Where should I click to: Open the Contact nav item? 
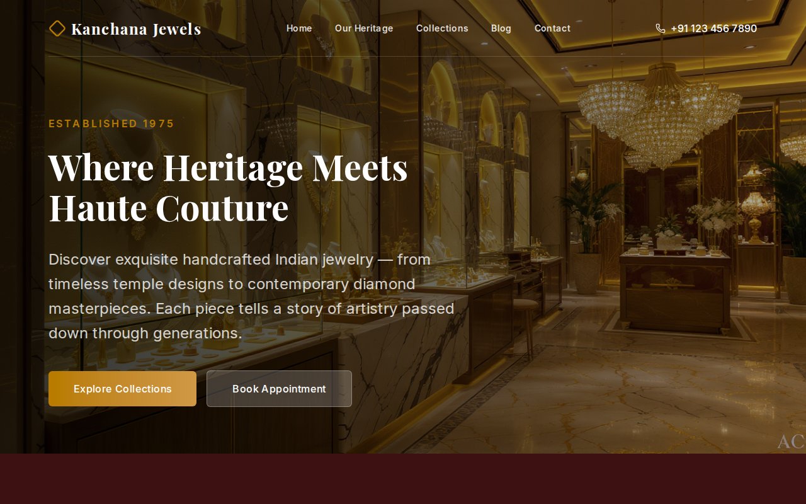[x=552, y=28]
